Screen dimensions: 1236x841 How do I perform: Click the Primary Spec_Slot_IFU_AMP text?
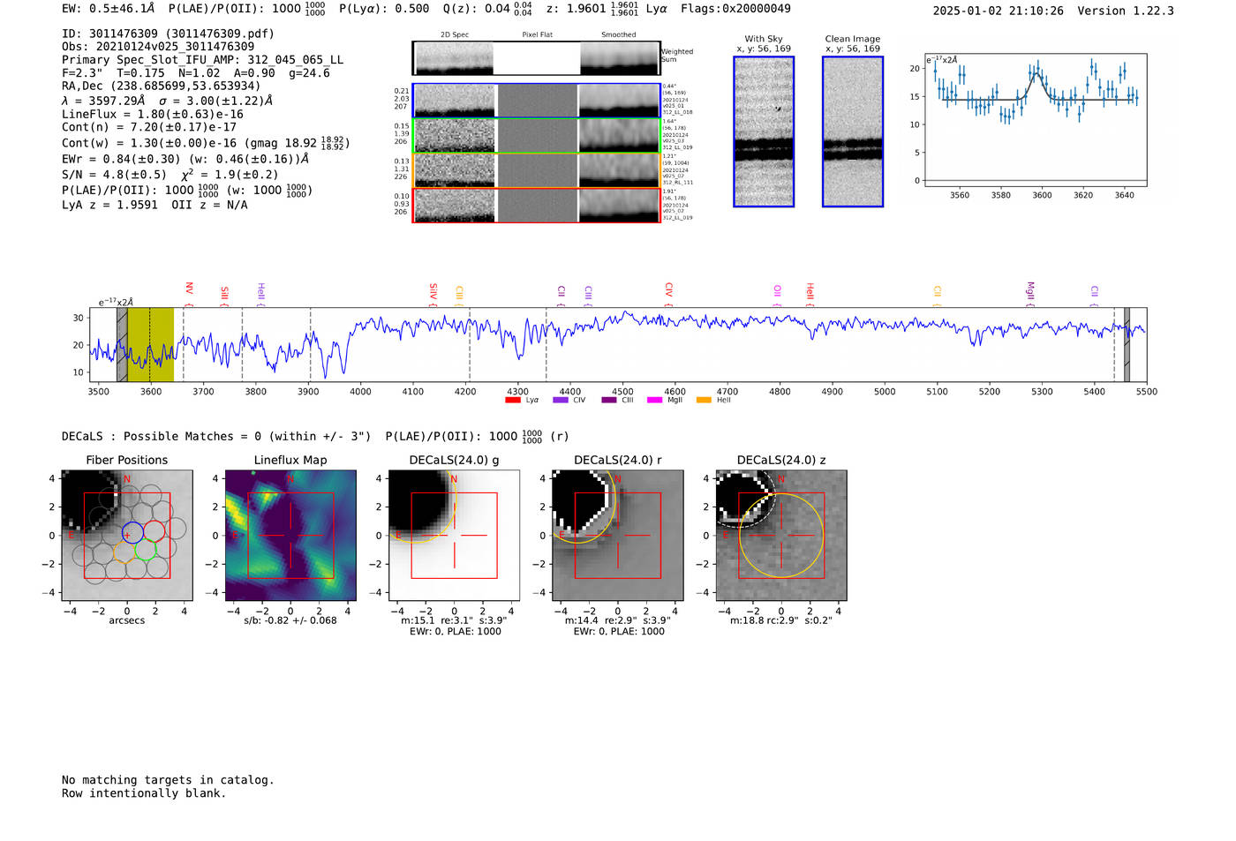pos(202,60)
